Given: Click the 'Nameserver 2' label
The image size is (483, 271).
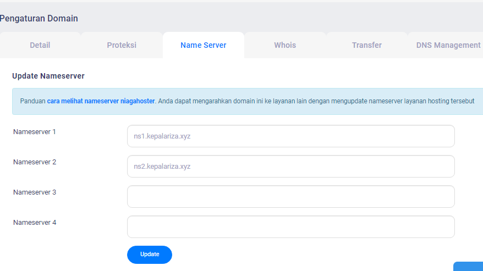Looking at the screenshot, I should (x=35, y=162).
